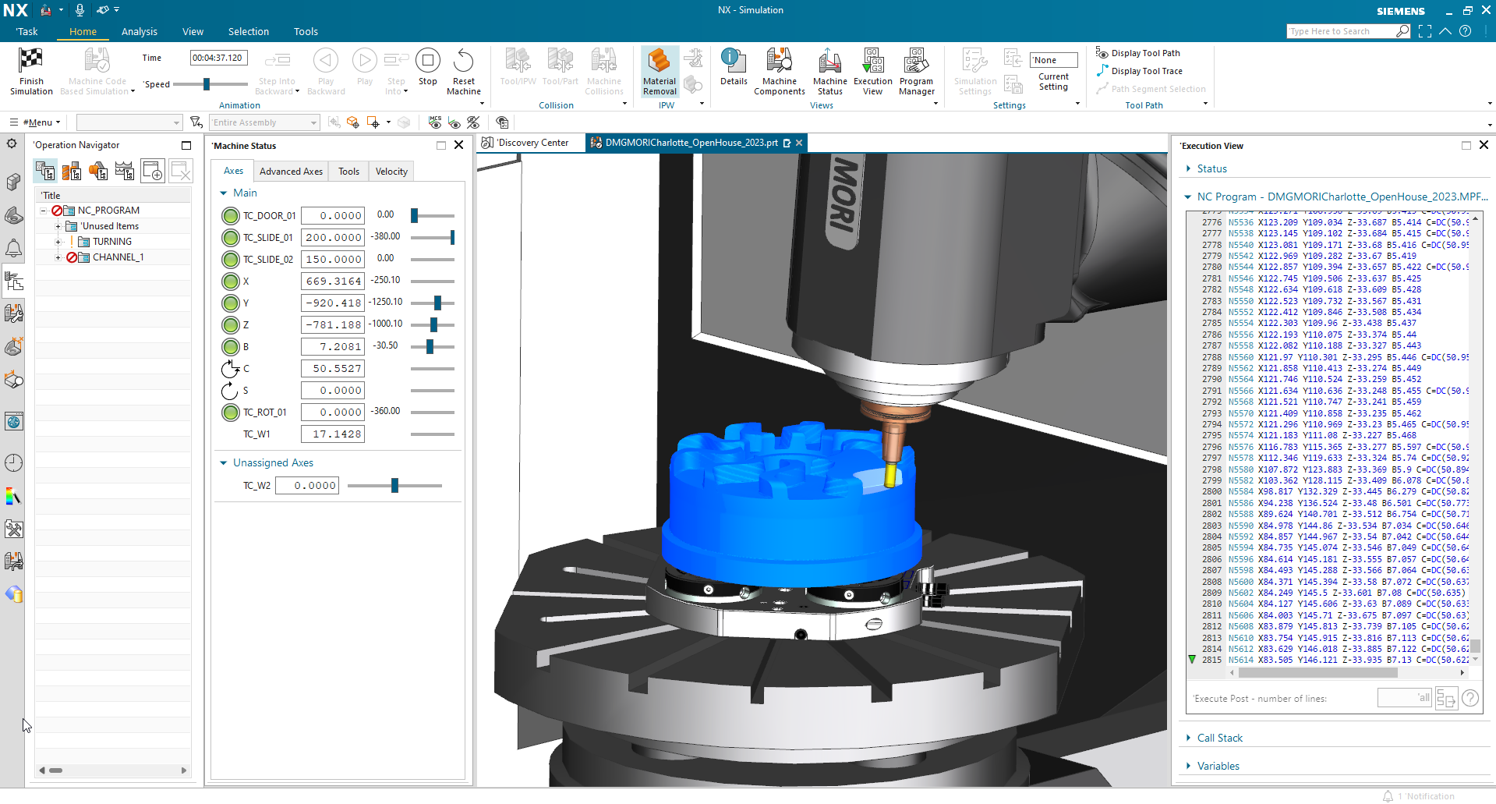Image resolution: width=1496 pixels, height=804 pixels.
Task: Click the Finish Simulation checkered flag icon
Action: (31, 61)
